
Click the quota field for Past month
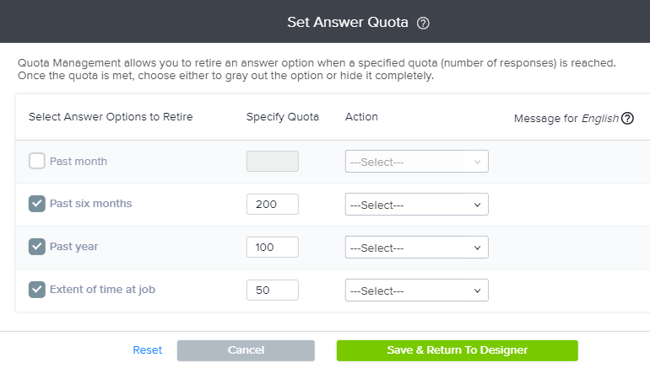(272, 162)
